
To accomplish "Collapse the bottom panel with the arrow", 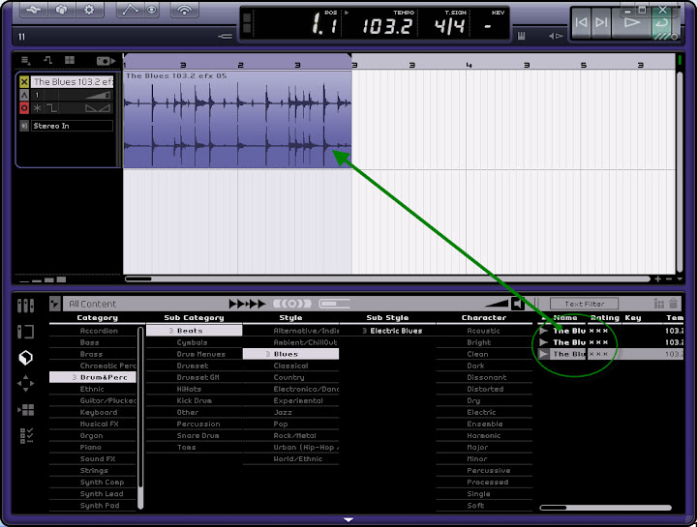I will point(348,520).
